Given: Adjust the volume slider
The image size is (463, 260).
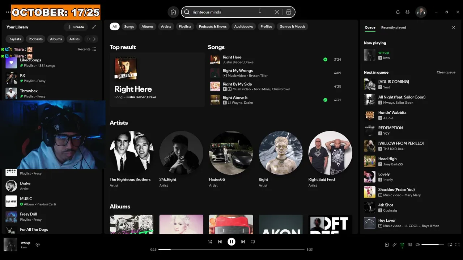Looking at the screenshot, I should click(x=433, y=244).
